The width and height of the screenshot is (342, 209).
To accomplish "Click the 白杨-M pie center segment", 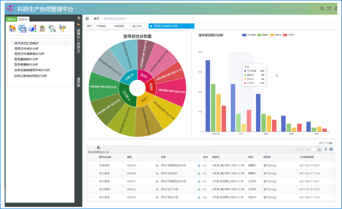I will click(129, 77).
